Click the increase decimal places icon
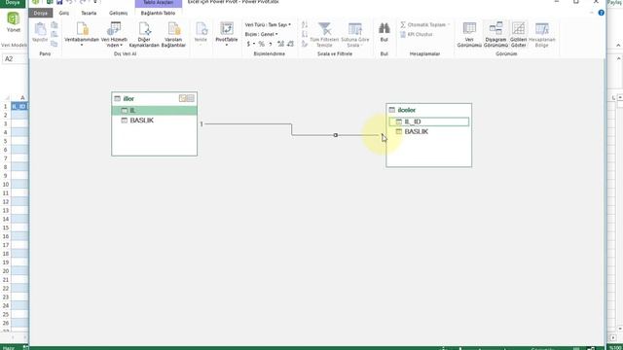 pyautogui.click(x=280, y=44)
